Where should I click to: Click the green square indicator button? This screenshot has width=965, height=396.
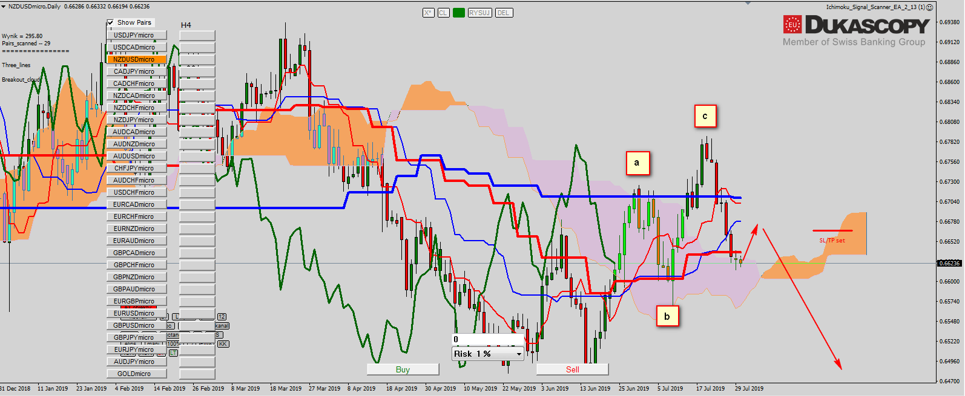coord(459,13)
